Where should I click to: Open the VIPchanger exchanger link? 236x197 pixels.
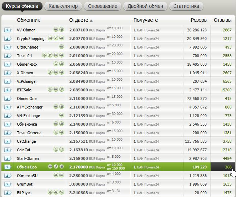click(x=27, y=82)
